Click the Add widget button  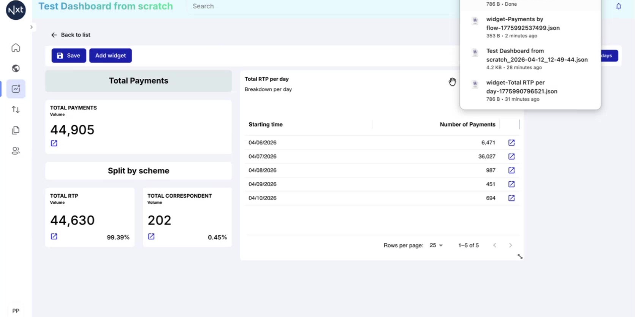(110, 56)
